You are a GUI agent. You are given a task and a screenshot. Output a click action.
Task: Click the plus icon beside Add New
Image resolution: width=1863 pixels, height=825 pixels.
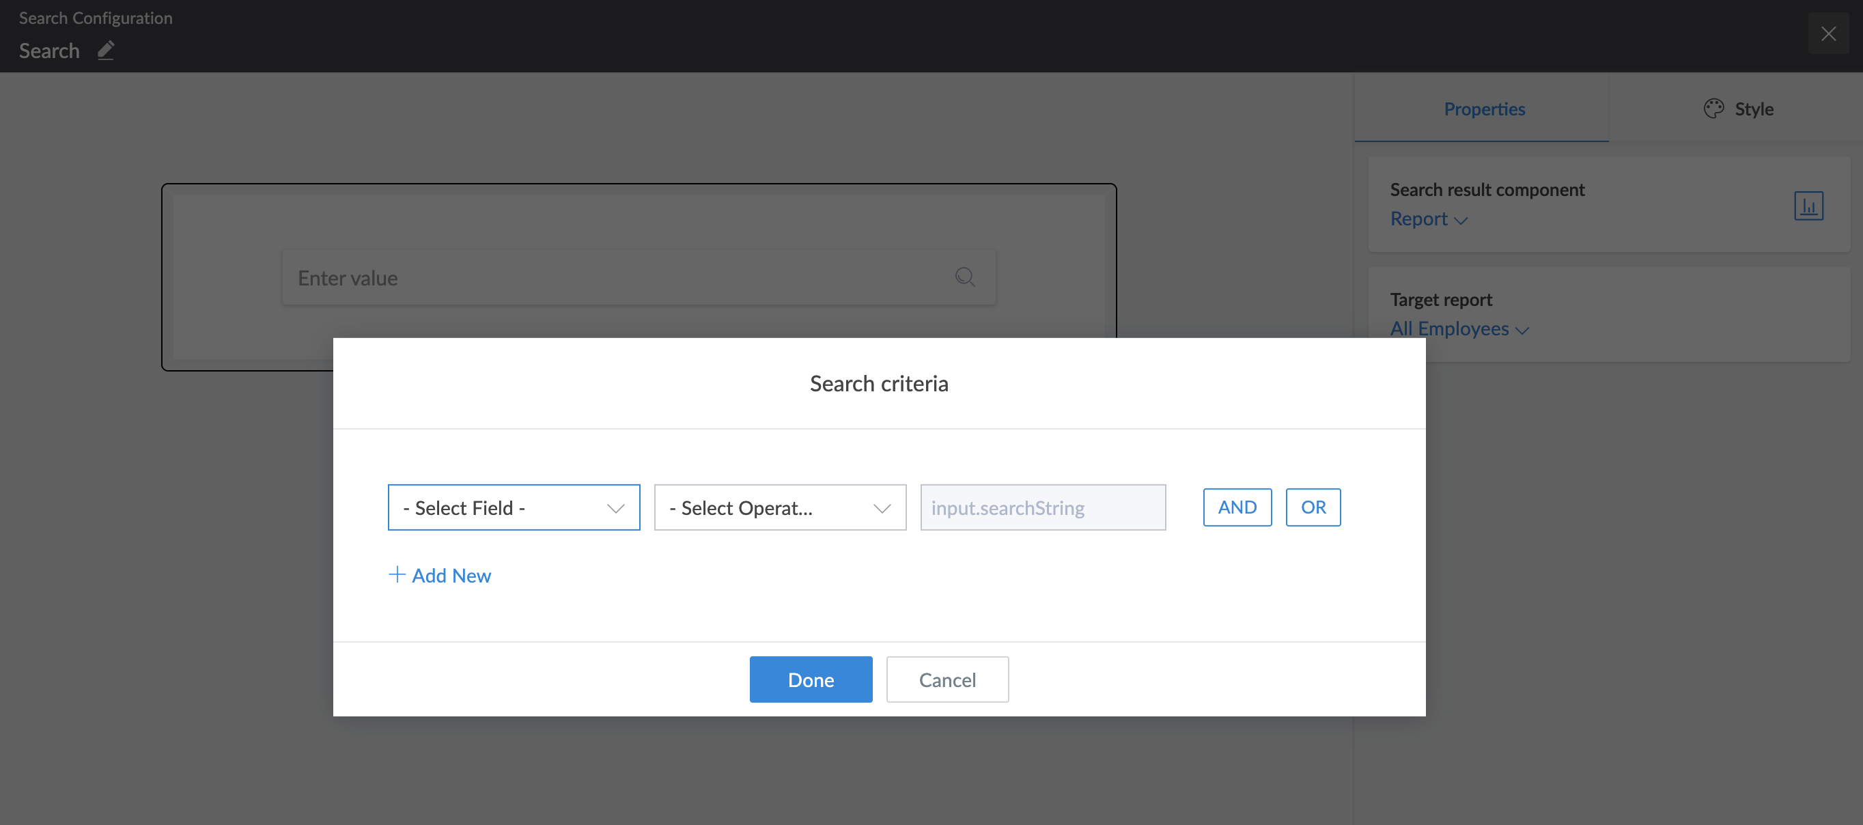coord(397,575)
